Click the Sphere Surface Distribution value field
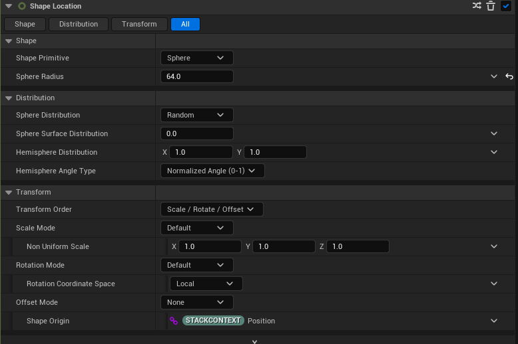Viewport: 518px width, 344px height. coord(196,133)
